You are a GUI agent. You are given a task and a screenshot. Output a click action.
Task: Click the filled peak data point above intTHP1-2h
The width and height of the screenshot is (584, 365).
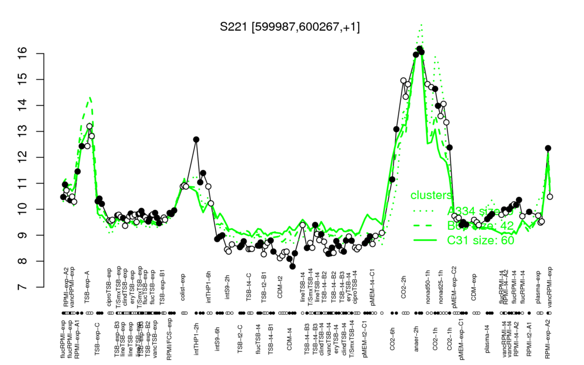click(x=196, y=140)
